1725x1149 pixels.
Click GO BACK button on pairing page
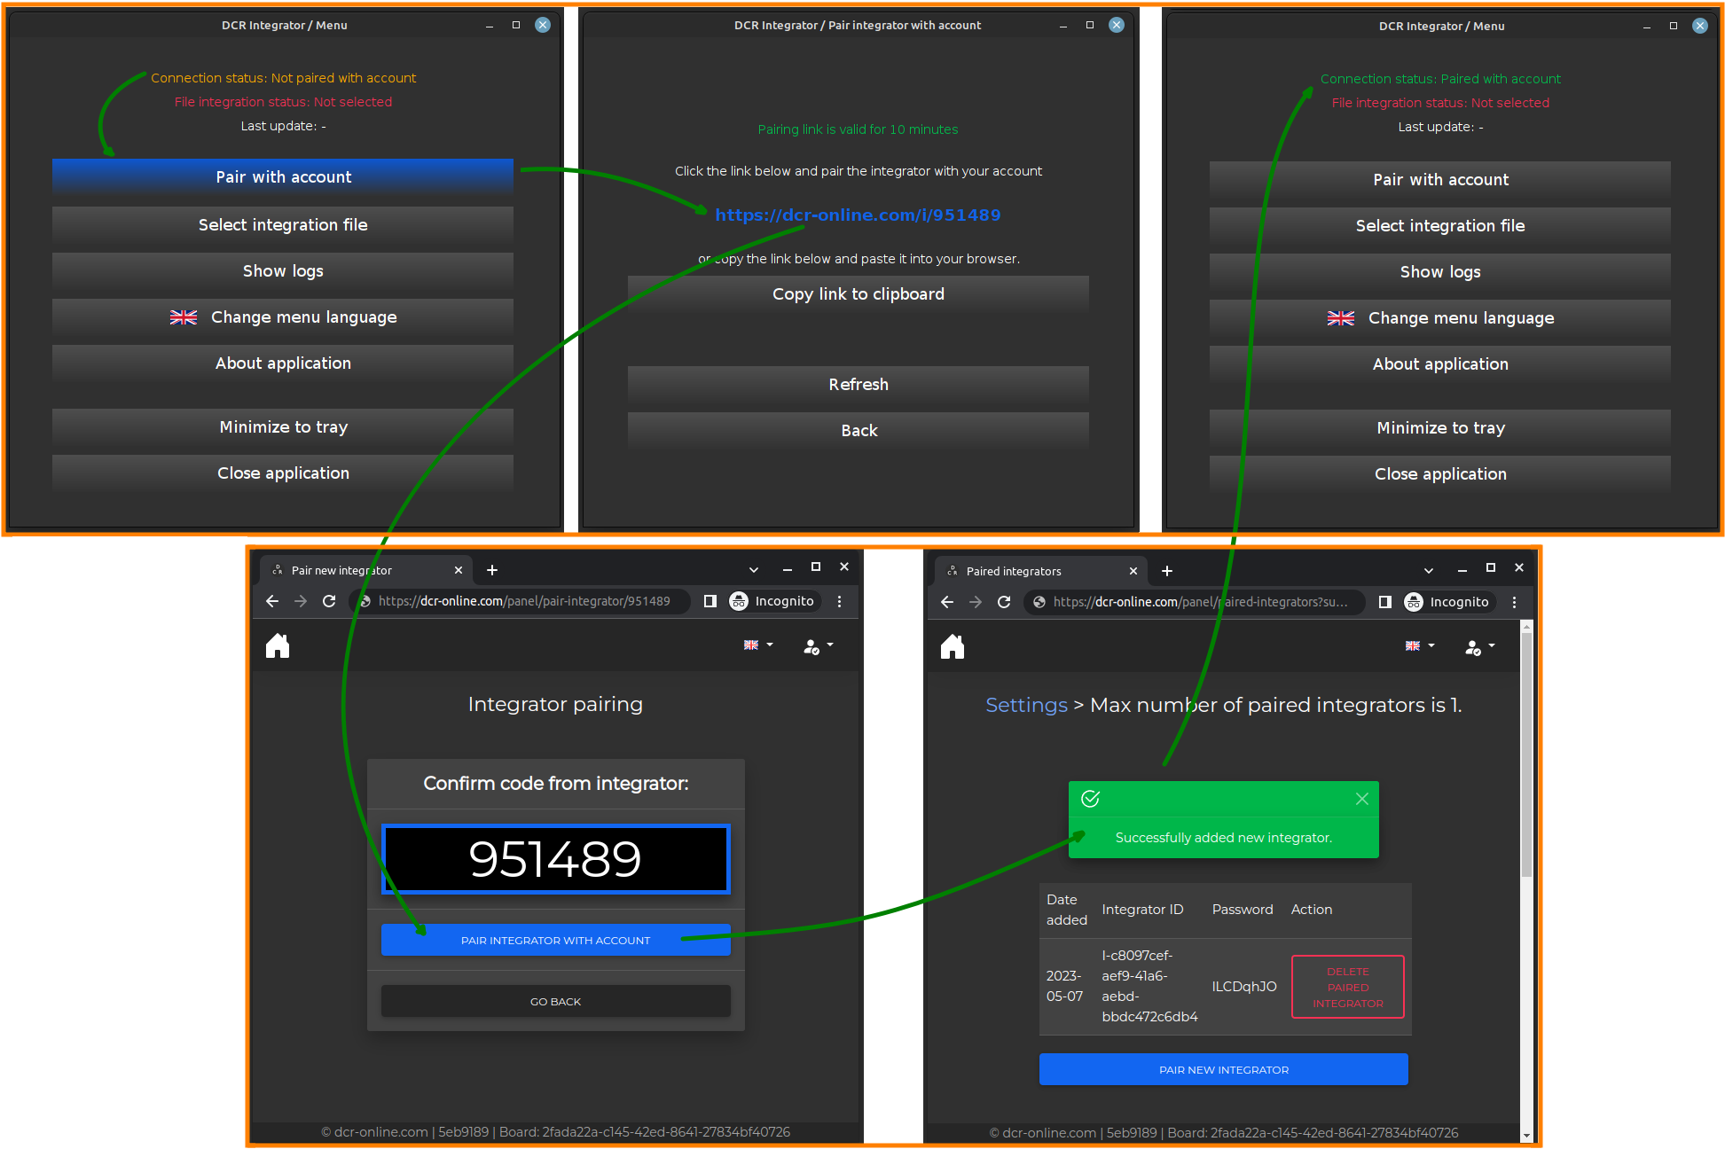[555, 1002]
